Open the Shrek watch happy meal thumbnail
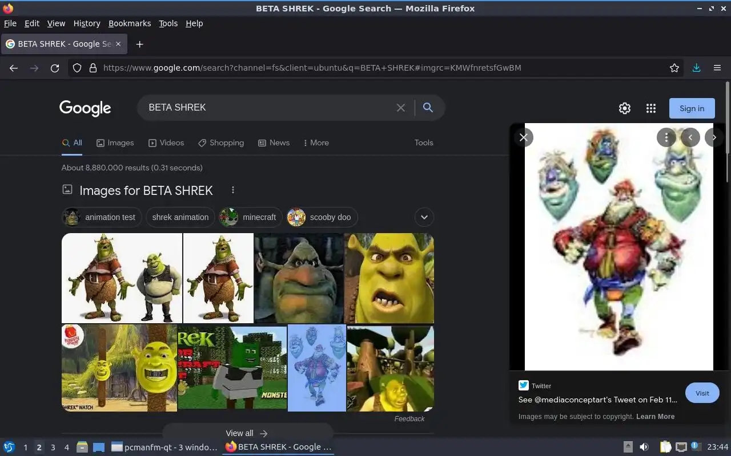Screen dimensions: 731x456 [119, 368]
